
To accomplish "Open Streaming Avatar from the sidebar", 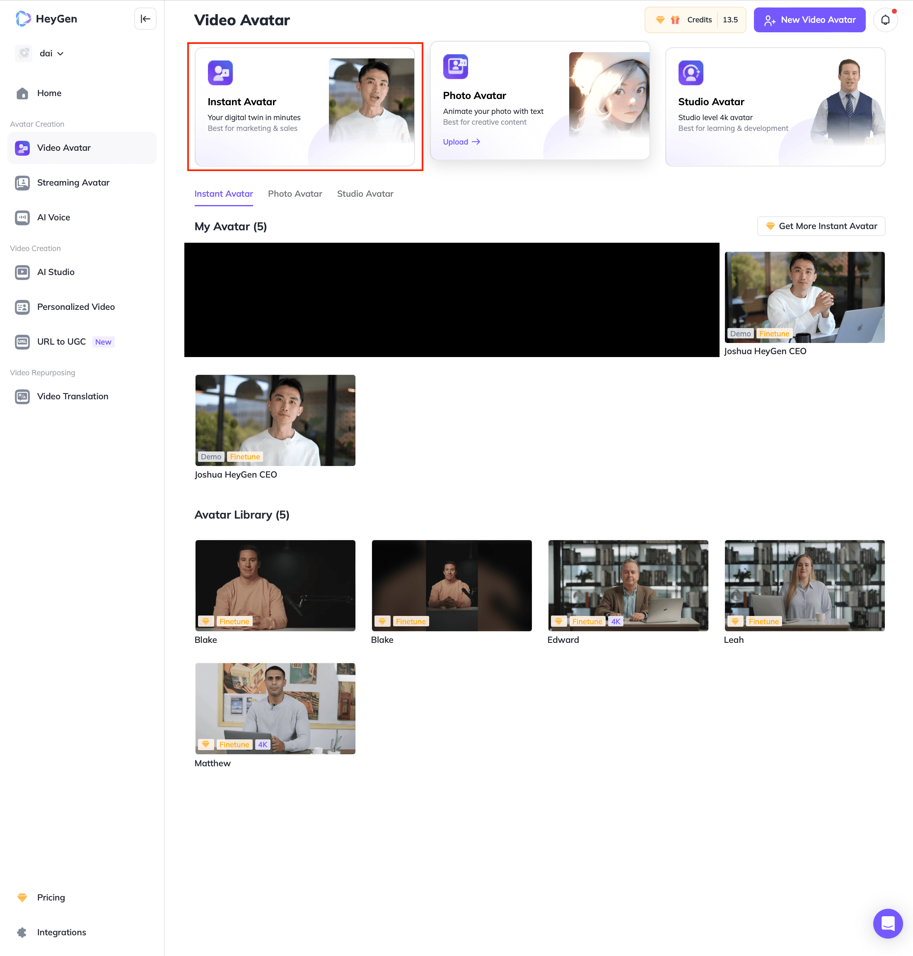I will [82, 182].
